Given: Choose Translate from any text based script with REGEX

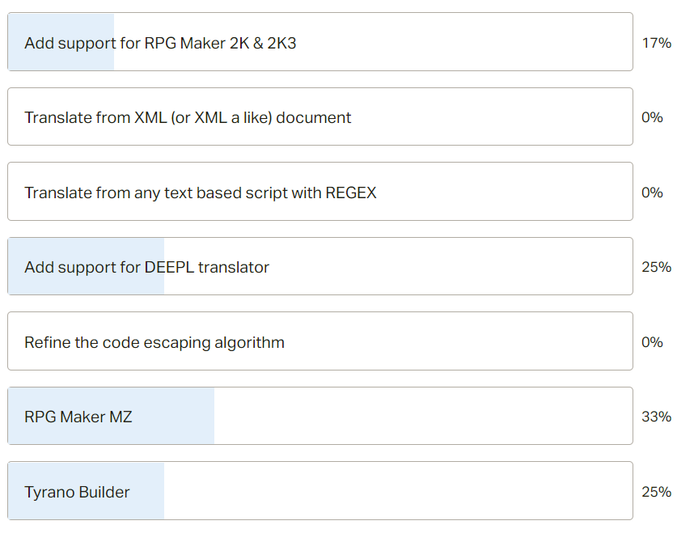Looking at the screenshot, I should 320,191.
